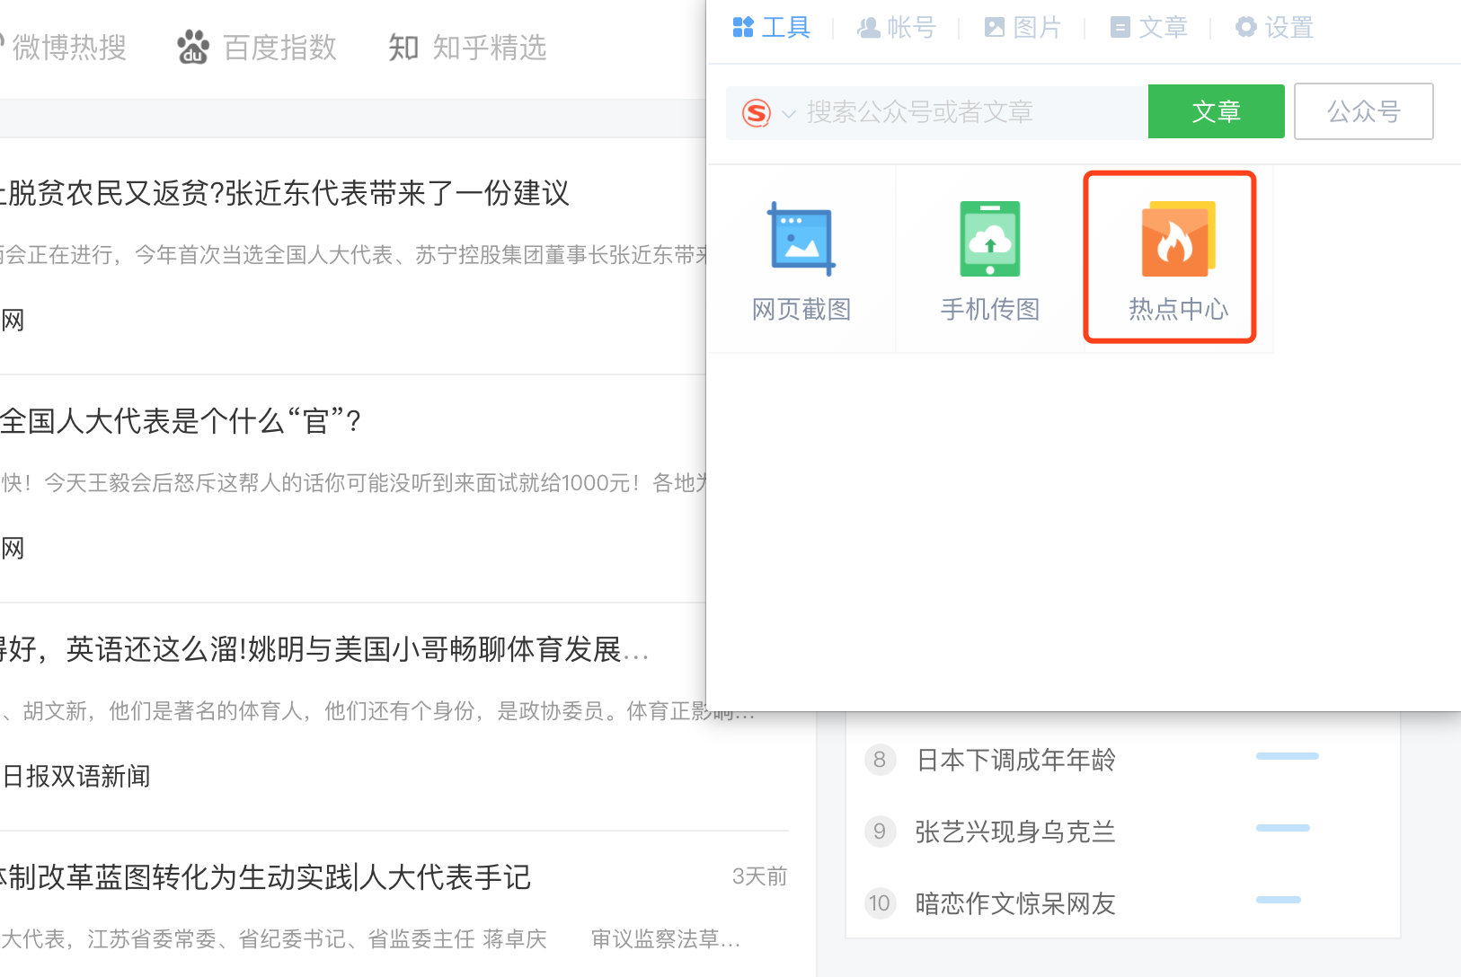Click summary text mentioning 苏宁控股集团董事长张近东
Image resolution: width=1461 pixels, height=977 pixels.
coord(353,255)
